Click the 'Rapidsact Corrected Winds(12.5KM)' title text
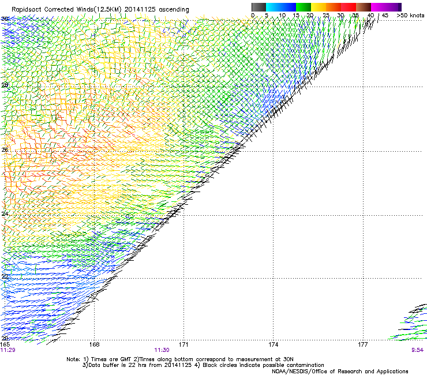427x375 pixels. pos(66,10)
